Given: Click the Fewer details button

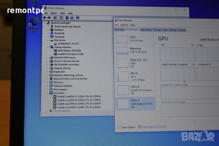Looking at the screenshot, I should [x=126, y=127].
